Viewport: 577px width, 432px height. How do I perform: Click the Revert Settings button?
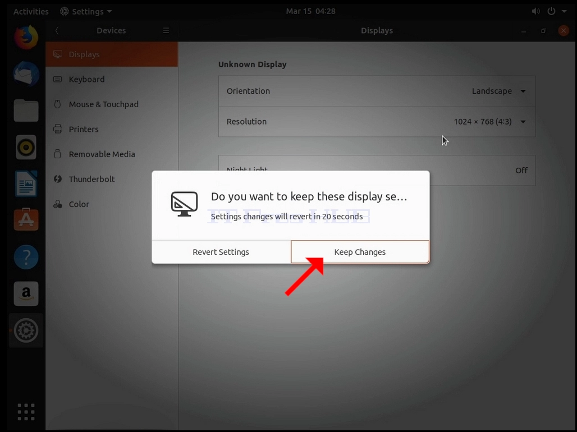(x=221, y=252)
